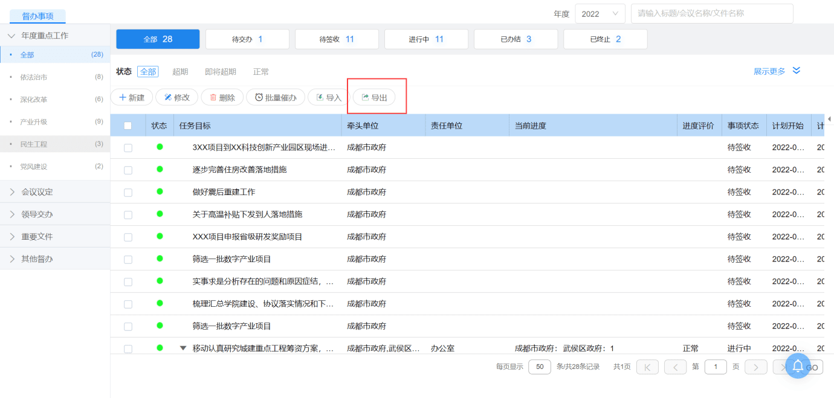Click the page number field showing 1

(x=716, y=367)
